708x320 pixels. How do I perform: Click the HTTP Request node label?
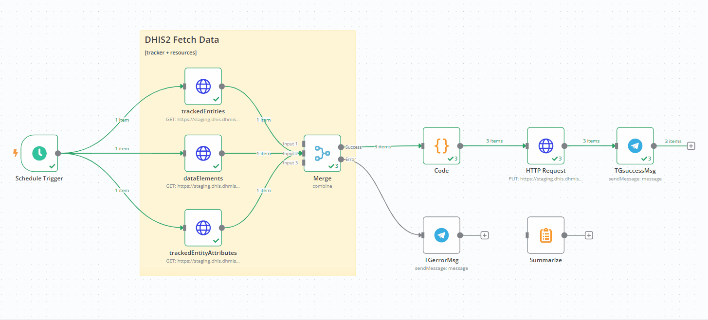pyautogui.click(x=545, y=171)
